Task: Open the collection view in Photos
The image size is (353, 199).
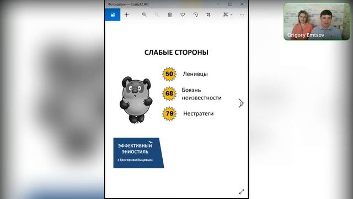Action: pos(113,15)
